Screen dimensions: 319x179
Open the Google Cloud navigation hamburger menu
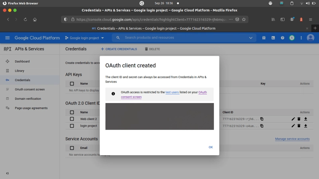click(x=7, y=38)
